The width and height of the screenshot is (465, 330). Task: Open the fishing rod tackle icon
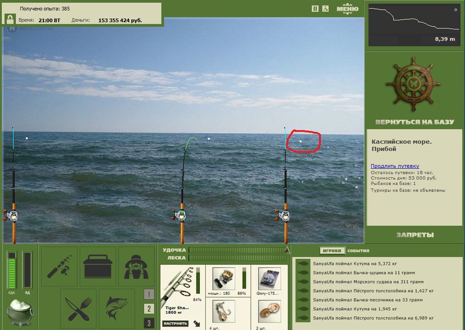(x=59, y=266)
